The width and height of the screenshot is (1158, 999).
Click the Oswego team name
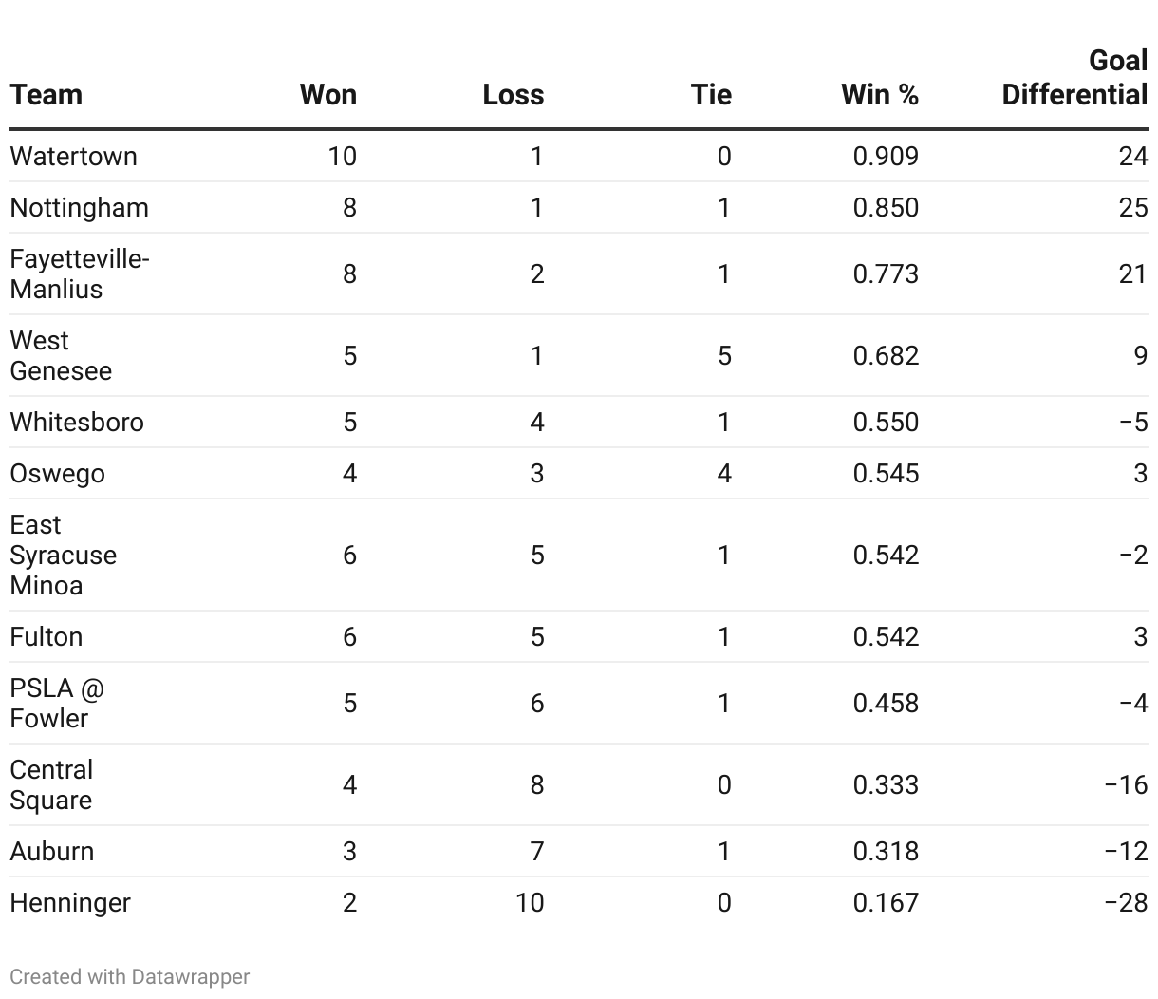click(58, 473)
